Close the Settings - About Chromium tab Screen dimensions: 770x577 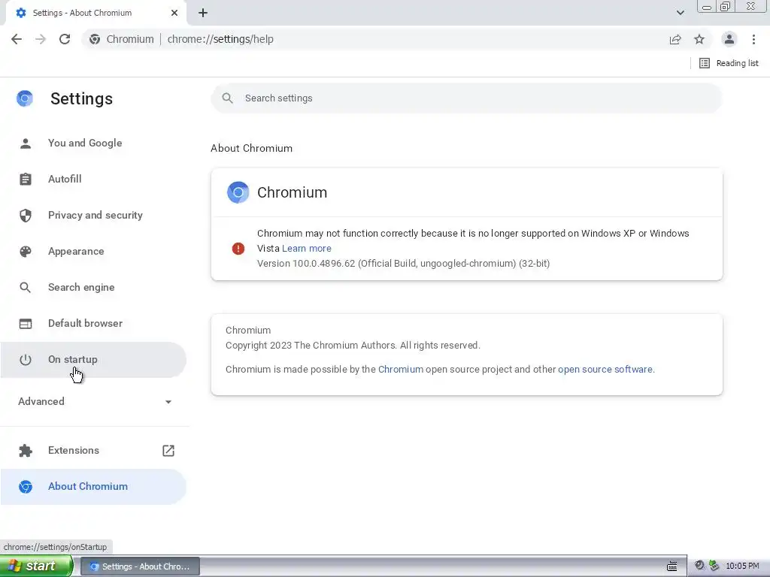pos(174,13)
